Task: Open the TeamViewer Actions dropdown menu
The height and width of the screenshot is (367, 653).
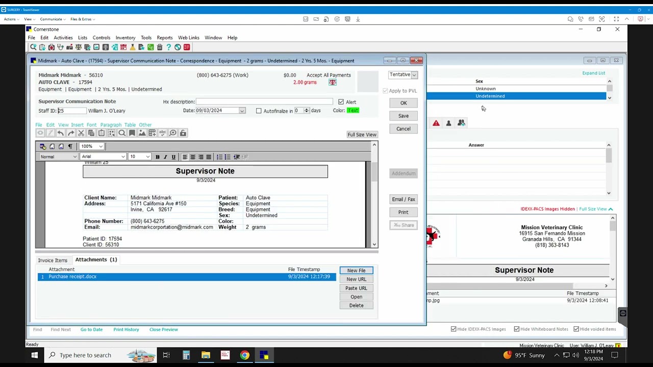Action: tap(12, 19)
